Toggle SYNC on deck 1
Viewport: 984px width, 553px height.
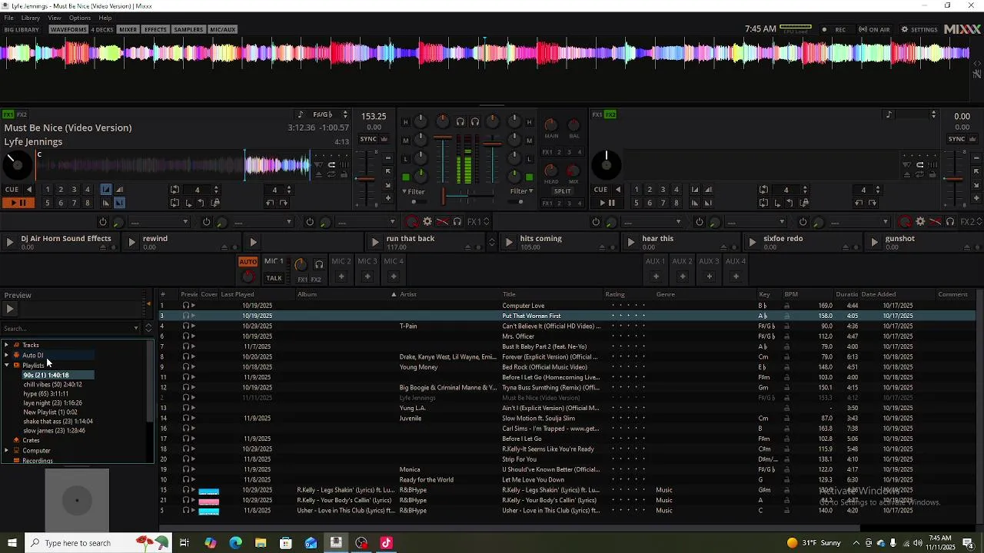pyautogui.click(x=368, y=139)
